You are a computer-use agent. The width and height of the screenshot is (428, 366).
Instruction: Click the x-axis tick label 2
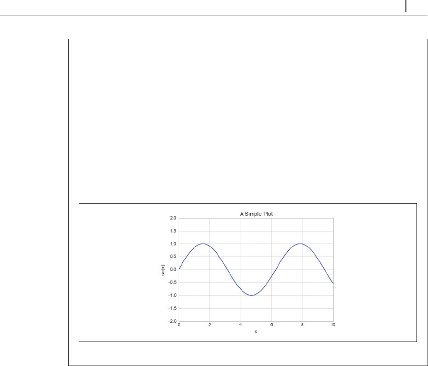pos(209,325)
